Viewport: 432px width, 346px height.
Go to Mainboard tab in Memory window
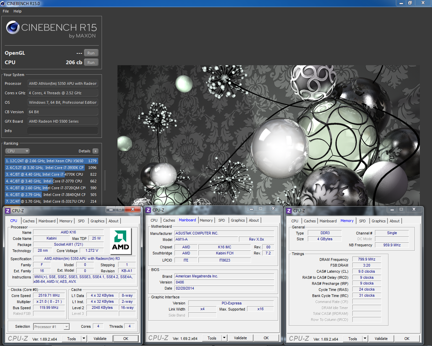point(328,221)
